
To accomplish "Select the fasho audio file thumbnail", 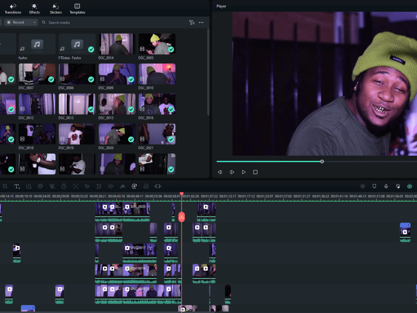I will tap(37, 44).
